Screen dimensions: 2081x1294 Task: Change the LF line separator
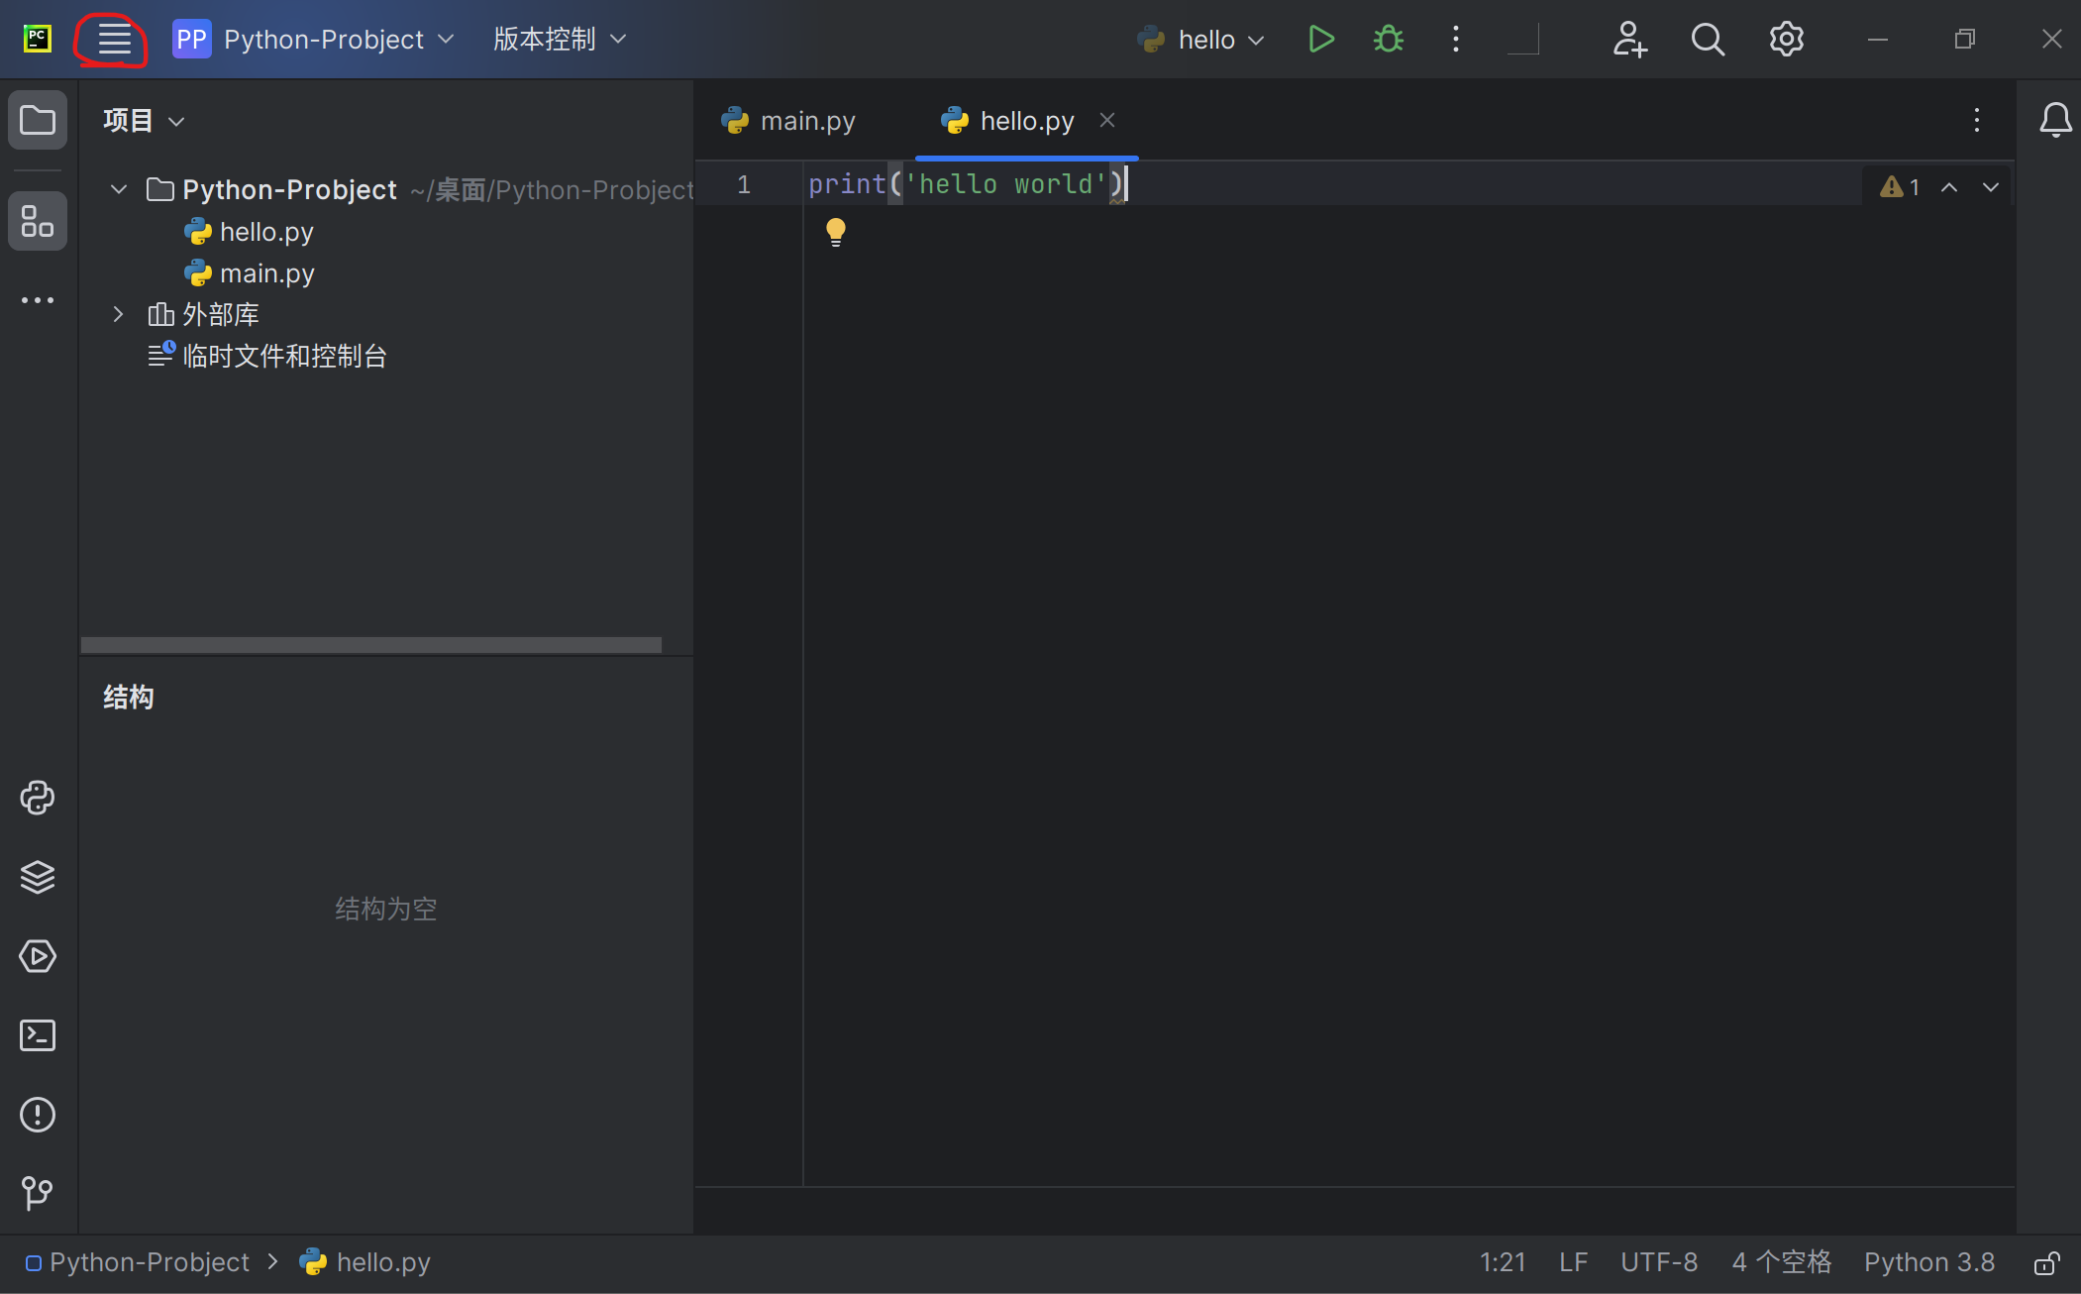[x=1573, y=1262]
